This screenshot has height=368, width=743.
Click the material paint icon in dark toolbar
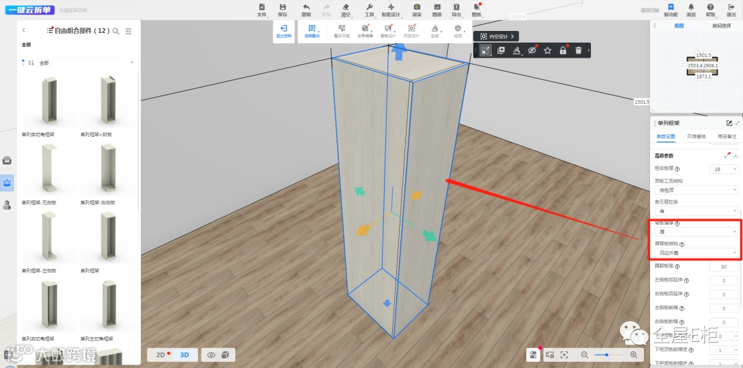[x=517, y=50]
